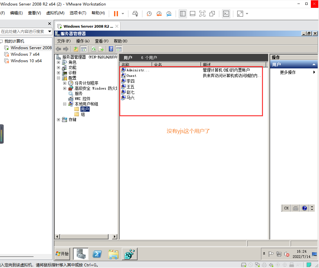Image resolution: width=319 pixels, height=268 pixels.
Task: Click the library search input field
Action: [23, 31]
